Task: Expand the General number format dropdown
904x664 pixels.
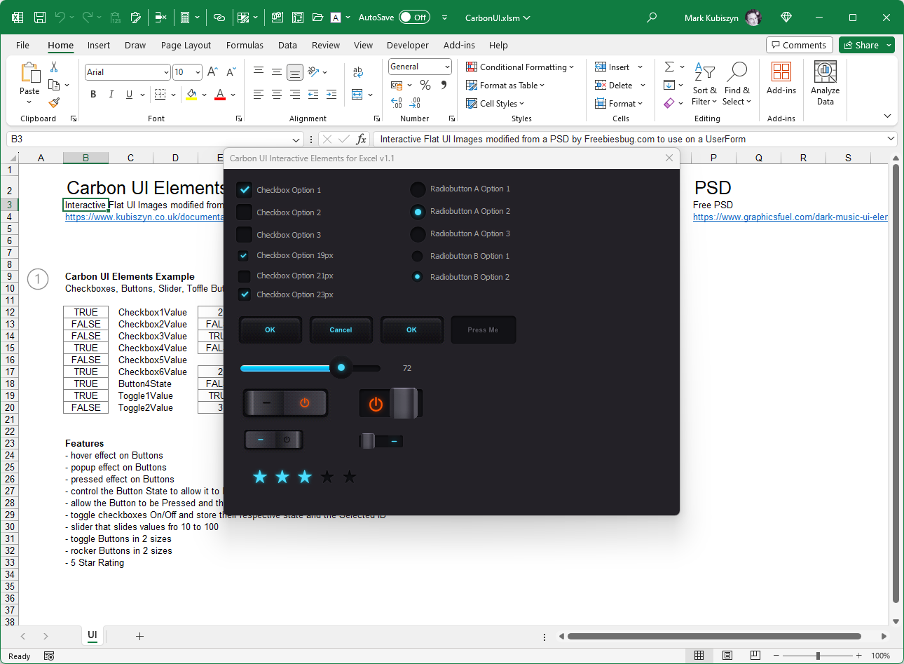Action: pos(447,67)
